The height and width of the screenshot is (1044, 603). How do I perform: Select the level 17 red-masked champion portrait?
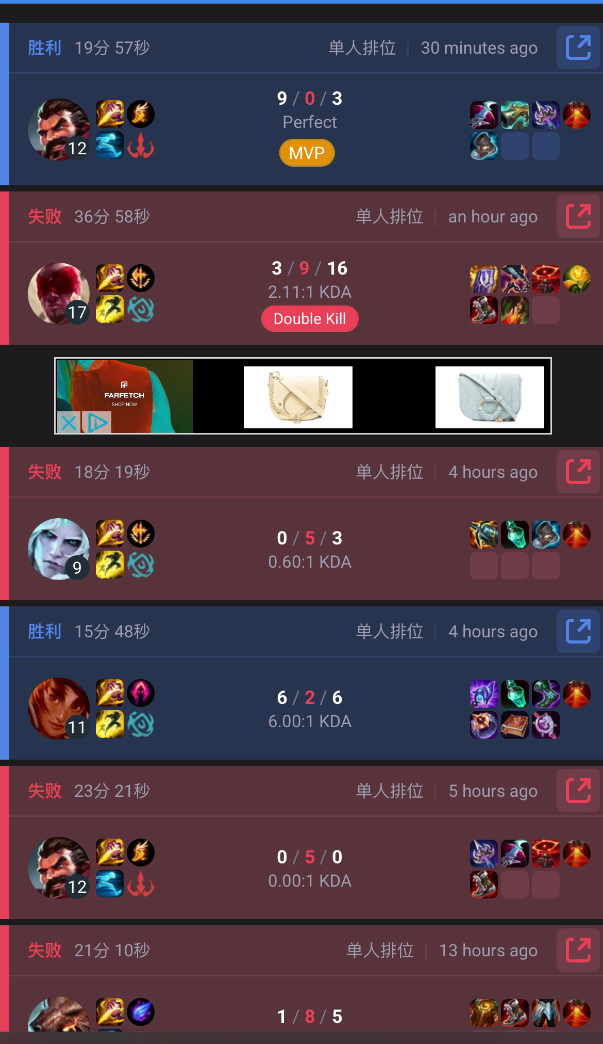(59, 294)
